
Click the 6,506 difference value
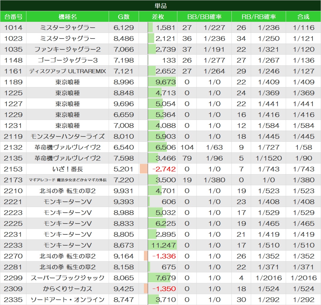click(165, 147)
